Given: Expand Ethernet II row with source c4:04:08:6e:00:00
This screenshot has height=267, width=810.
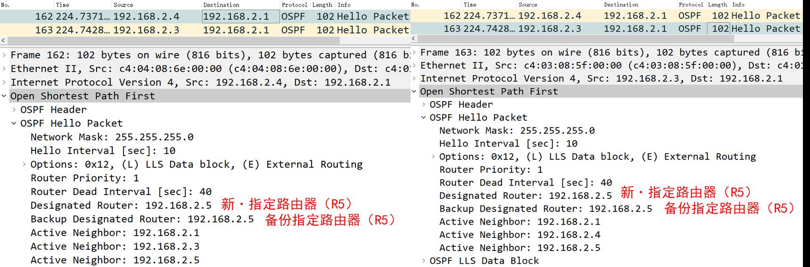Looking at the screenshot, I should (4, 69).
